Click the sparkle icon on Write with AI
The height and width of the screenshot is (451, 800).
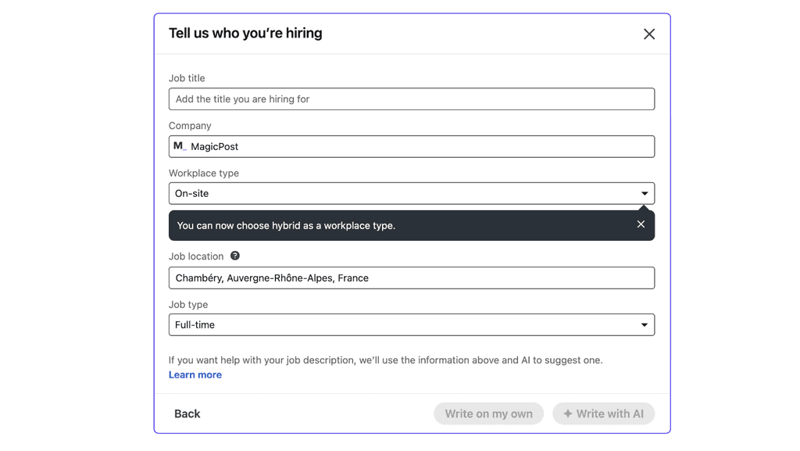pos(570,413)
